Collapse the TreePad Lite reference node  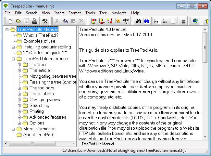(13, 59)
